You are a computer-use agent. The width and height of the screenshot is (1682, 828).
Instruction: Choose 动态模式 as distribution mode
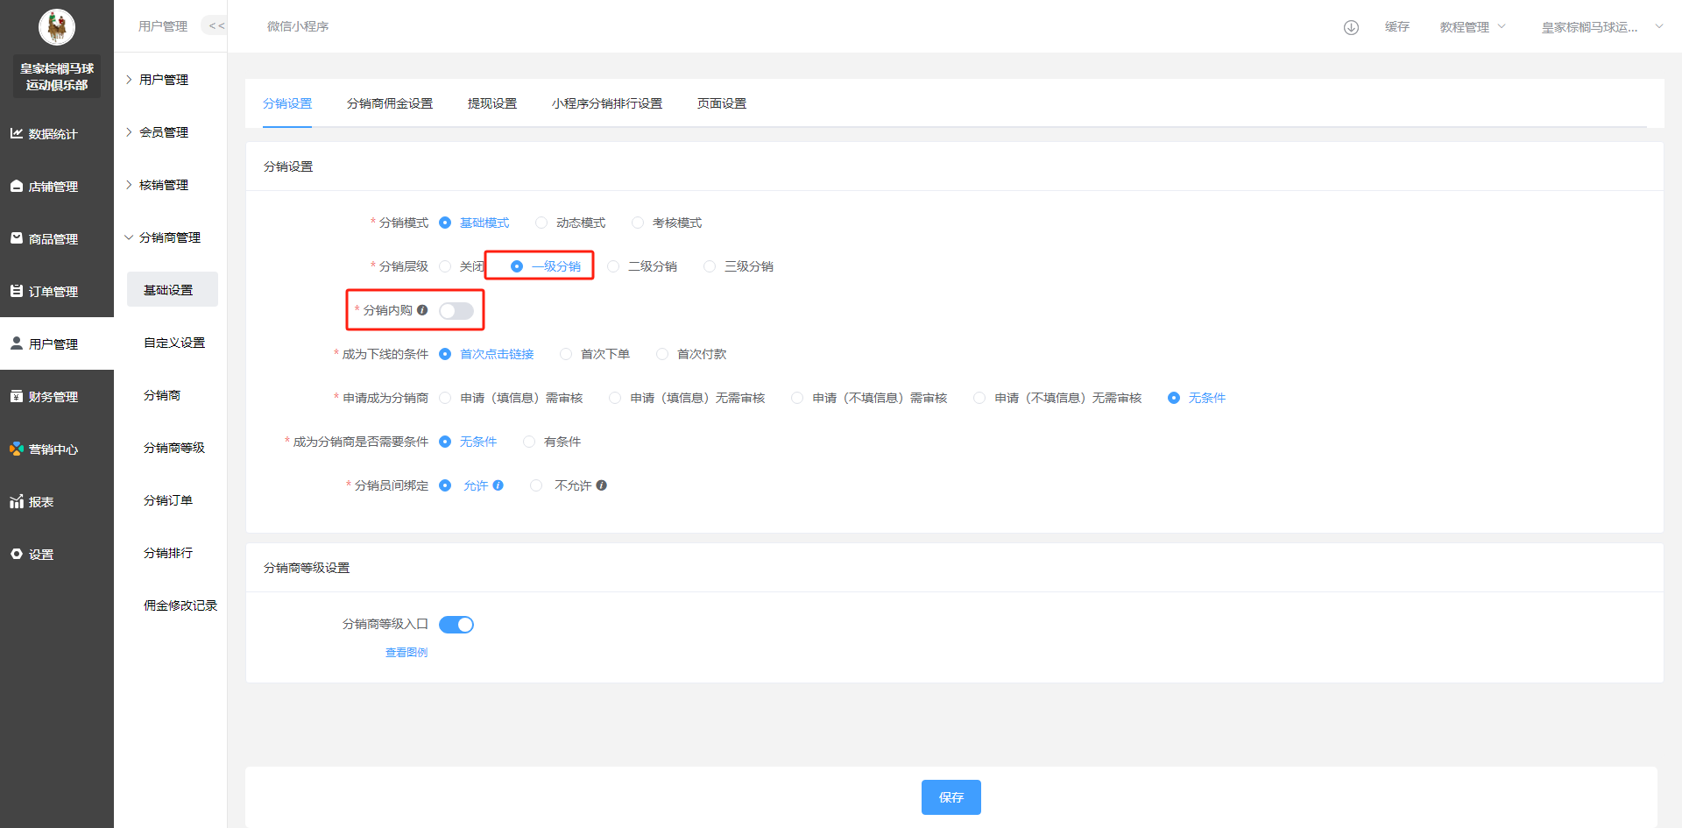(x=541, y=223)
